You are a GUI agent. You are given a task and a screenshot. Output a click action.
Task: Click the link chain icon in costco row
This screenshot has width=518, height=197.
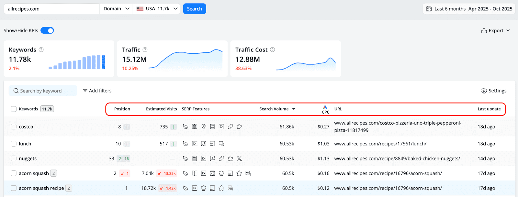pos(230,127)
